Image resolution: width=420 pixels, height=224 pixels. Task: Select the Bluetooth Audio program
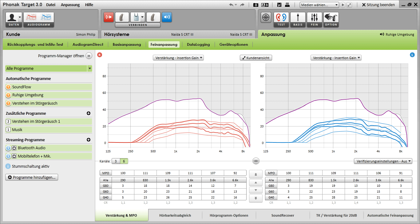pos(49,148)
